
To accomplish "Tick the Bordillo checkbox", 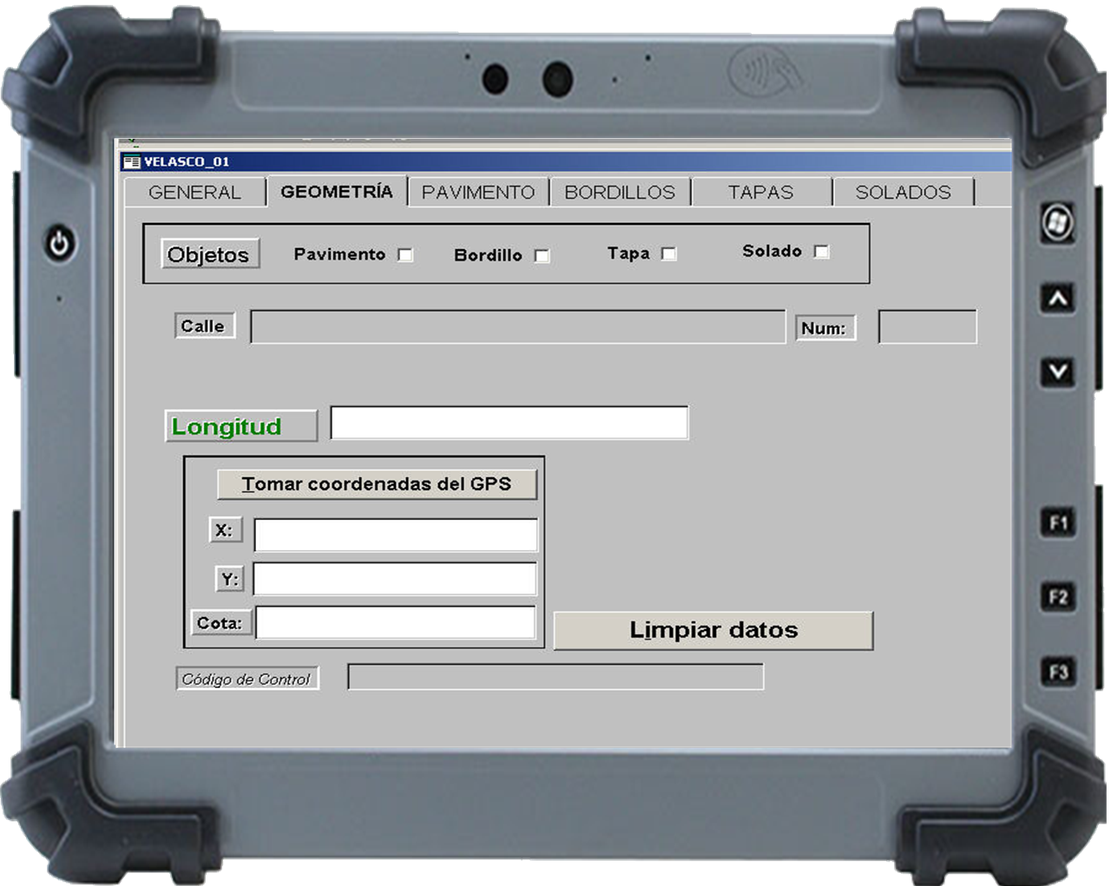I will coord(542,256).
